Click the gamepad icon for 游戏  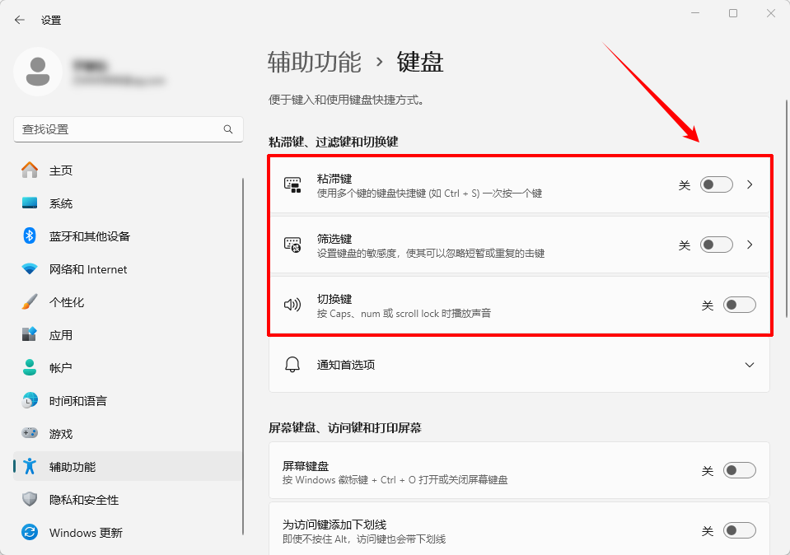coord(30,433)
